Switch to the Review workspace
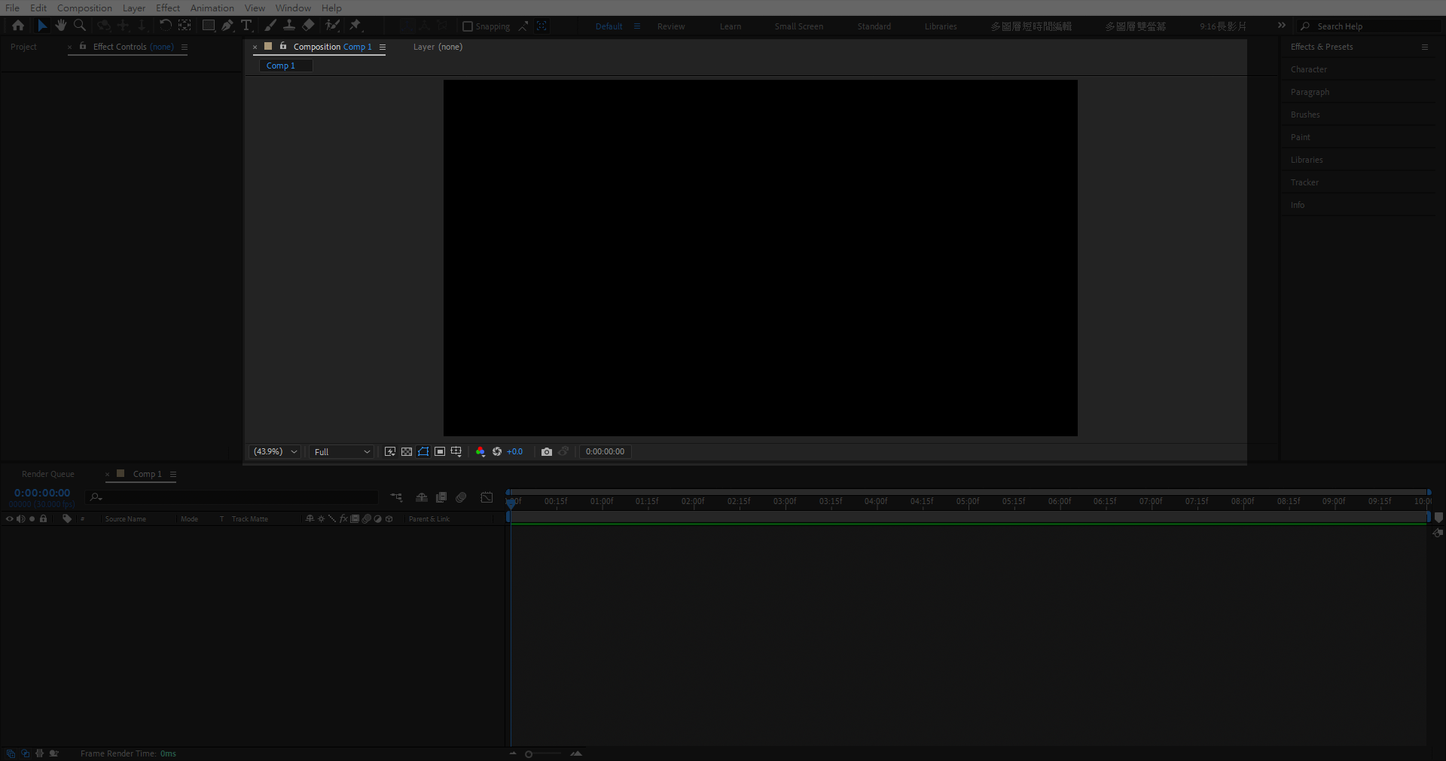Screen dimensions: 1446x761 (x=670, y=26)
